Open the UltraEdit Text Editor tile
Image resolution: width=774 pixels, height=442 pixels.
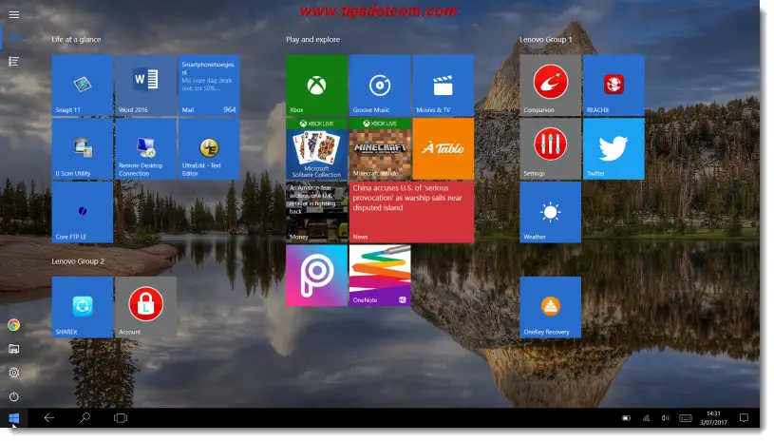[209, 148]
